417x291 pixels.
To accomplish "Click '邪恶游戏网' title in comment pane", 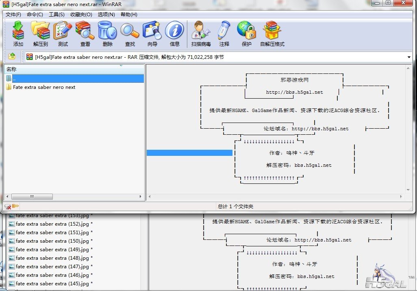I will click(x=294, y=80).
